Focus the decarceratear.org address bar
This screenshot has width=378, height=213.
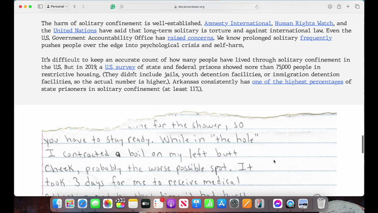(x=189, y=7)
